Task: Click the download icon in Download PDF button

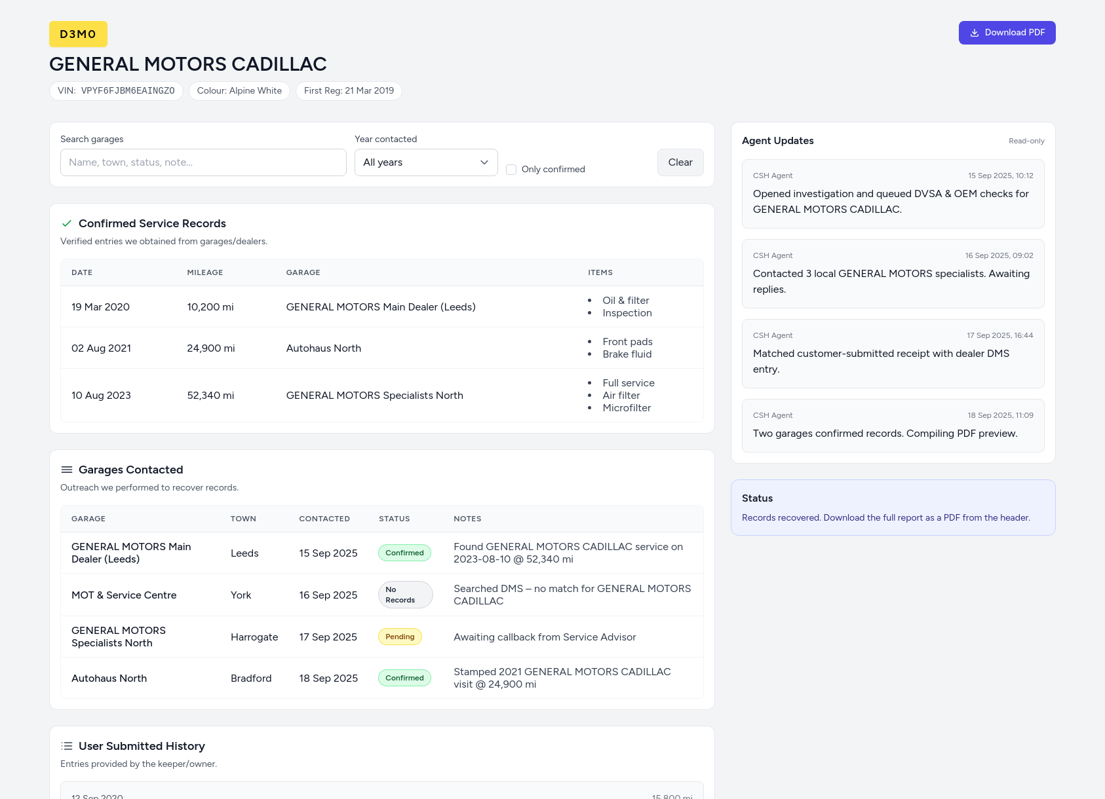Action: click(x=975, y=33)
